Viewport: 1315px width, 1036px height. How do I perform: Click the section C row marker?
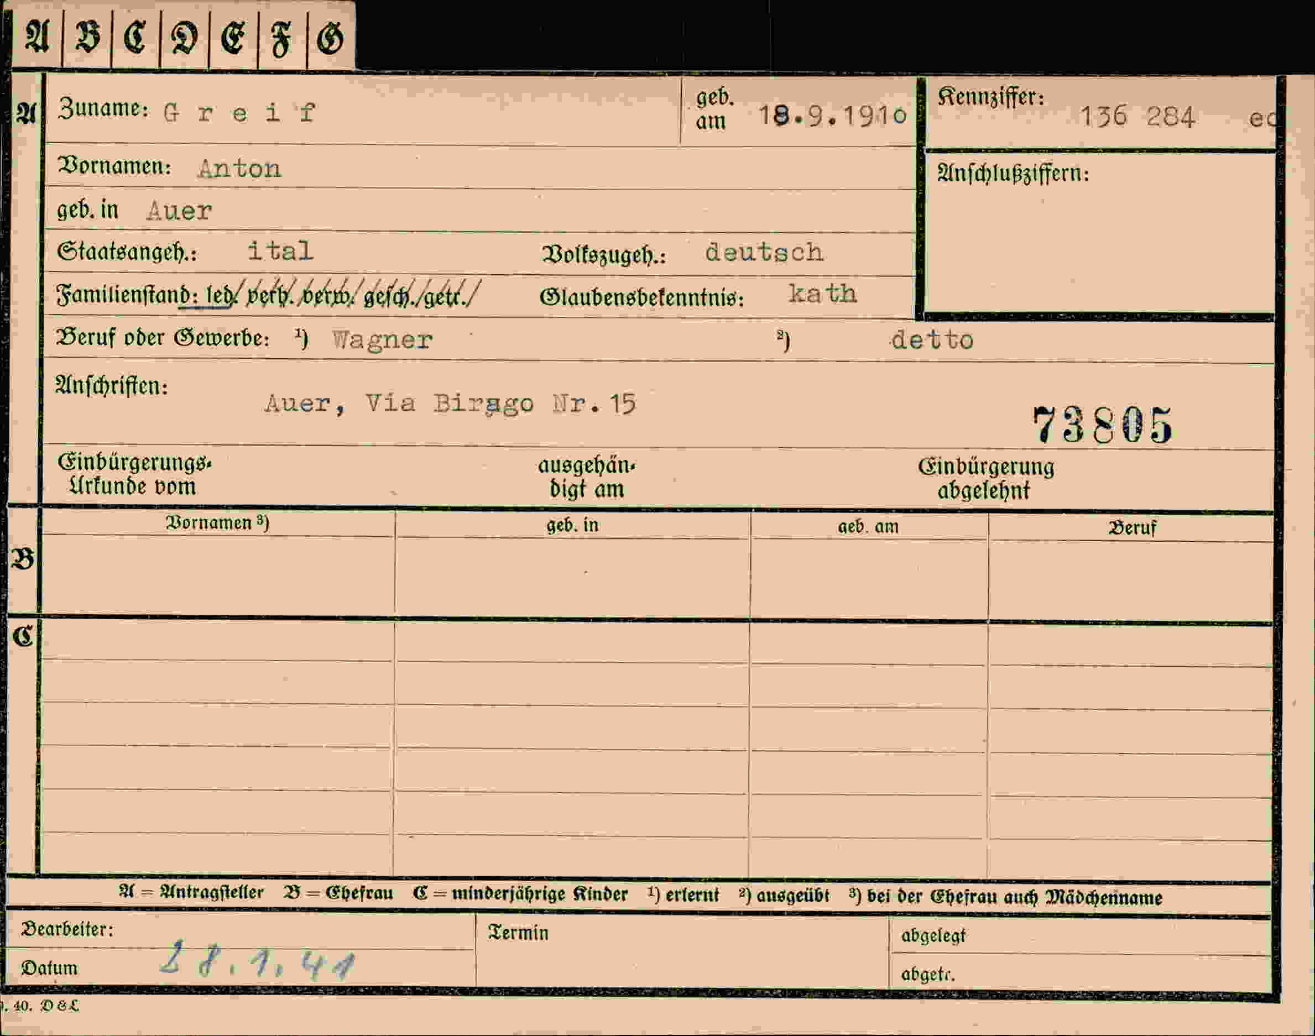click(23, 636)
